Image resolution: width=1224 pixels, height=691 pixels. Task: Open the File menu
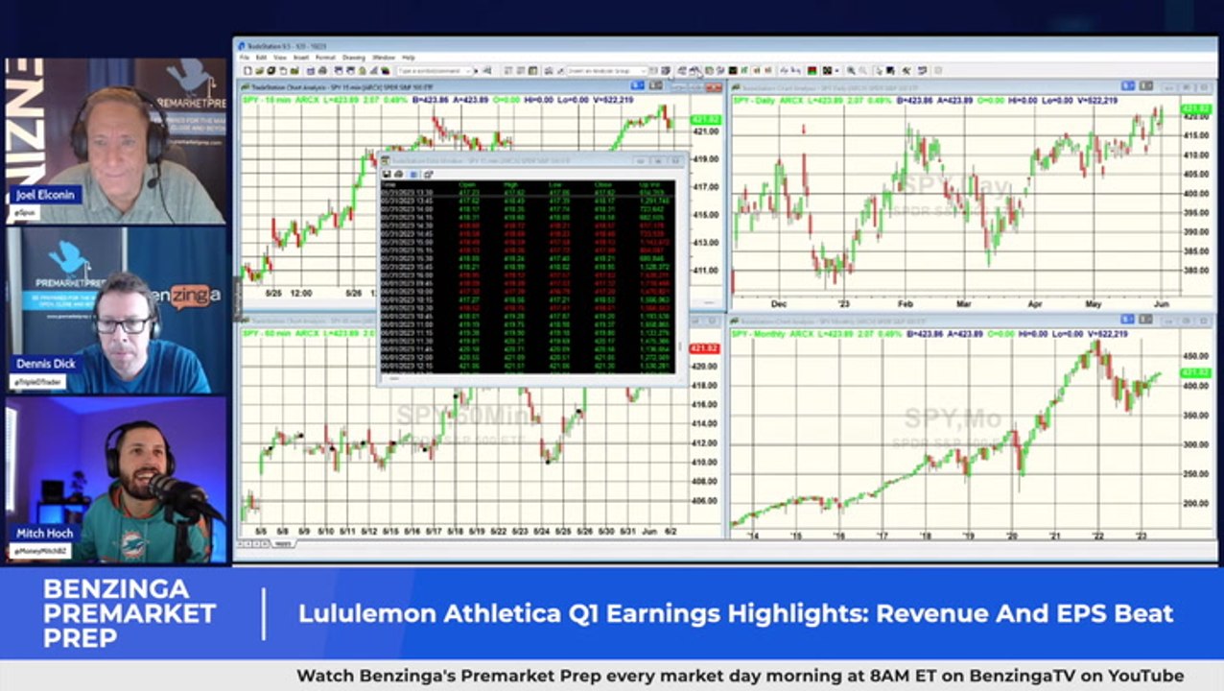click(x=245, y=57)
